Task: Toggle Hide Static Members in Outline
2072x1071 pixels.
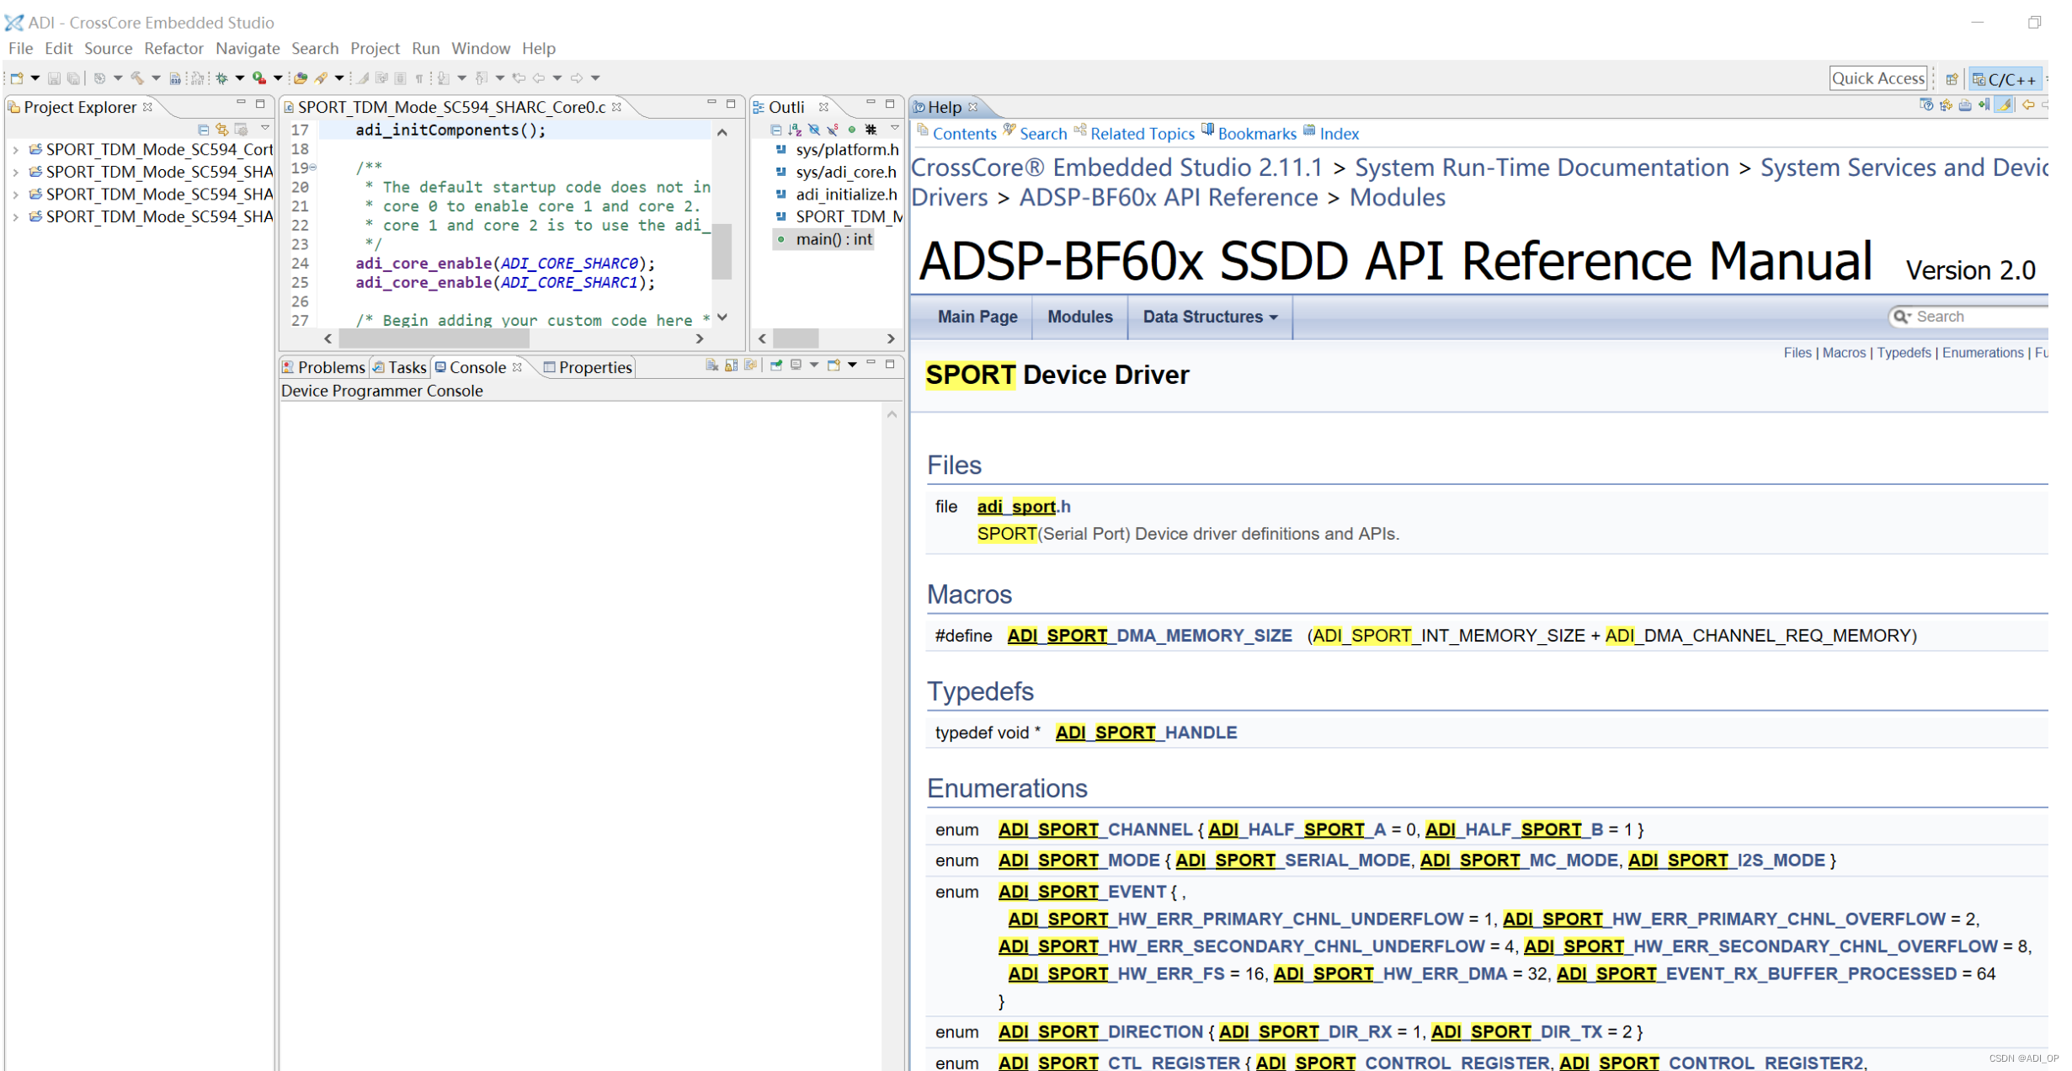Action: [832, 130]
